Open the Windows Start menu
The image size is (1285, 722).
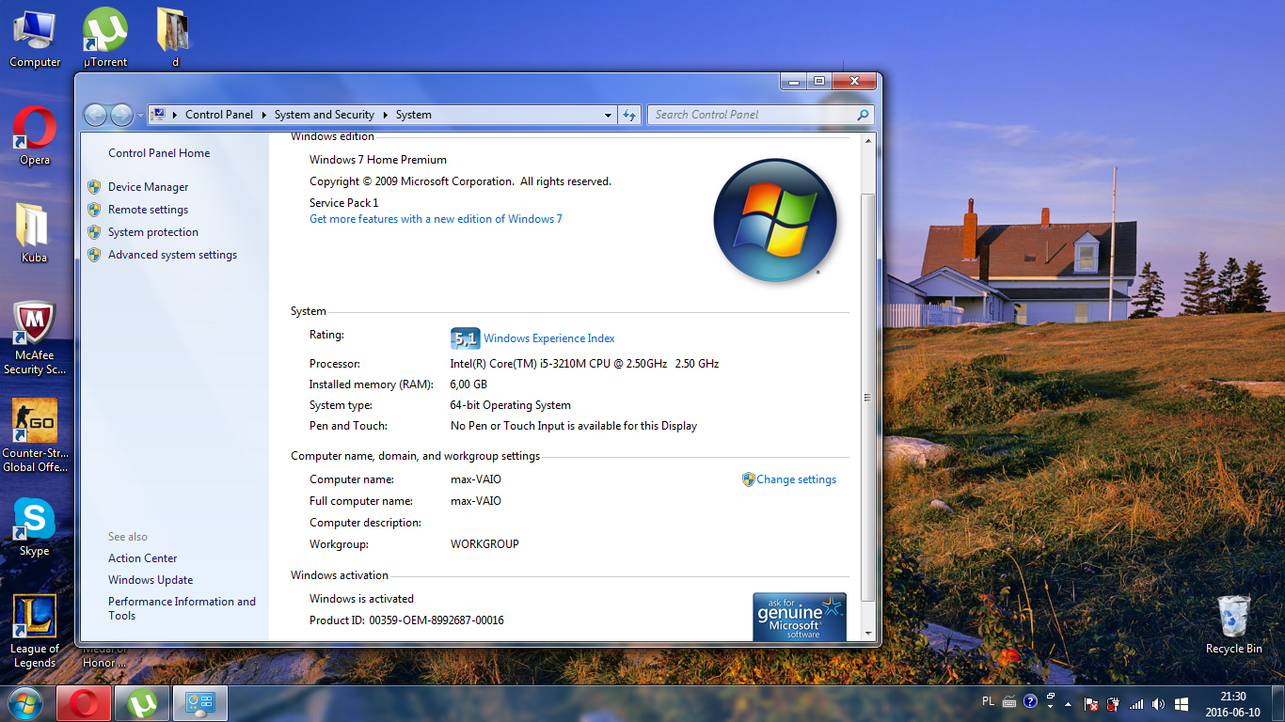(x=25, y=703)
